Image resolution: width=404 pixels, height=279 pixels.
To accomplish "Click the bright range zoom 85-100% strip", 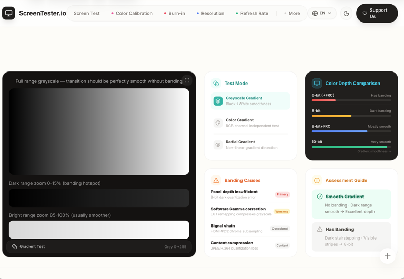I will 99,230.
